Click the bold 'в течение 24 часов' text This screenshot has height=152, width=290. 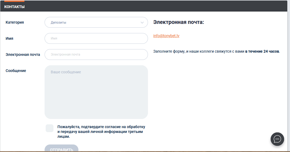coord(262,51)
